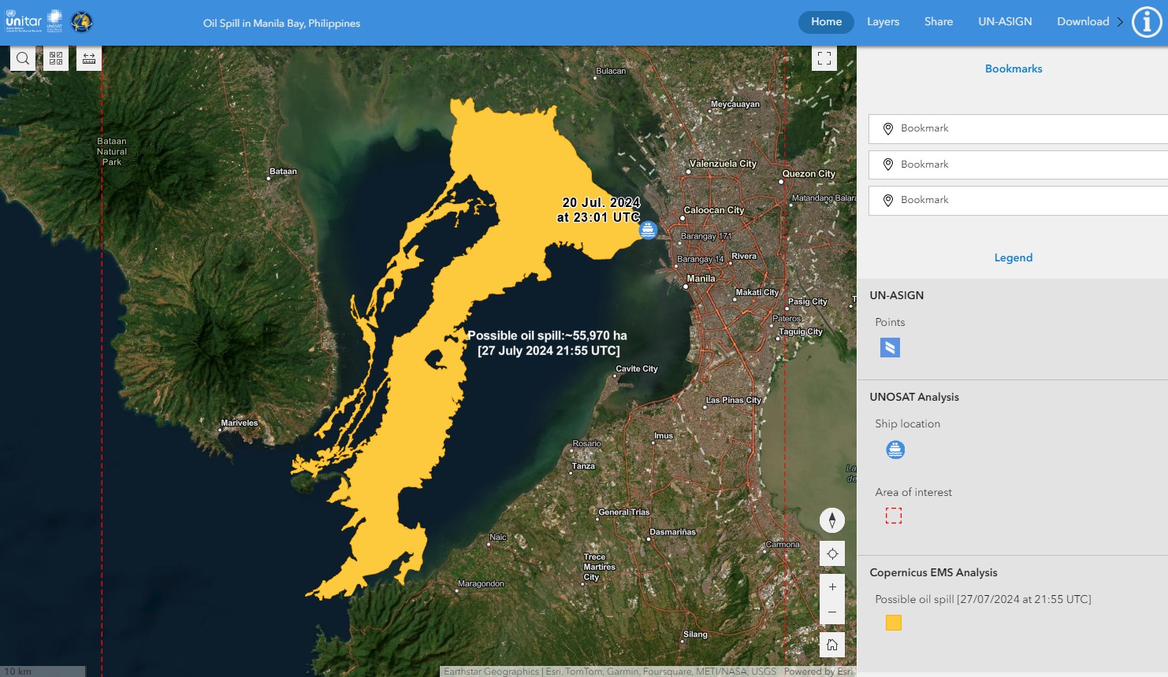Click the yellow oil spill legend swatch
This screenshot has height=677, width=1168.
click(893, 623)
